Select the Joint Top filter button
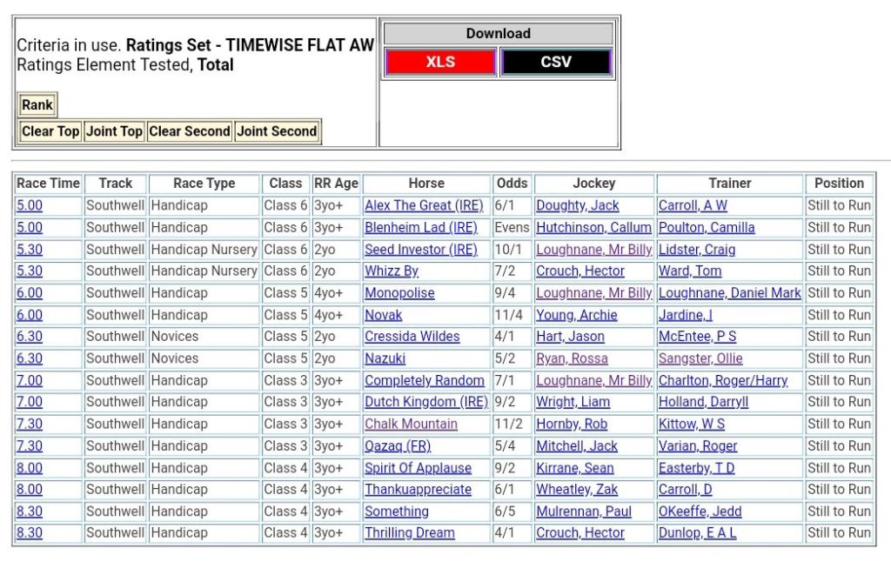This screenshot has height=562, width=891. [114, 131]
